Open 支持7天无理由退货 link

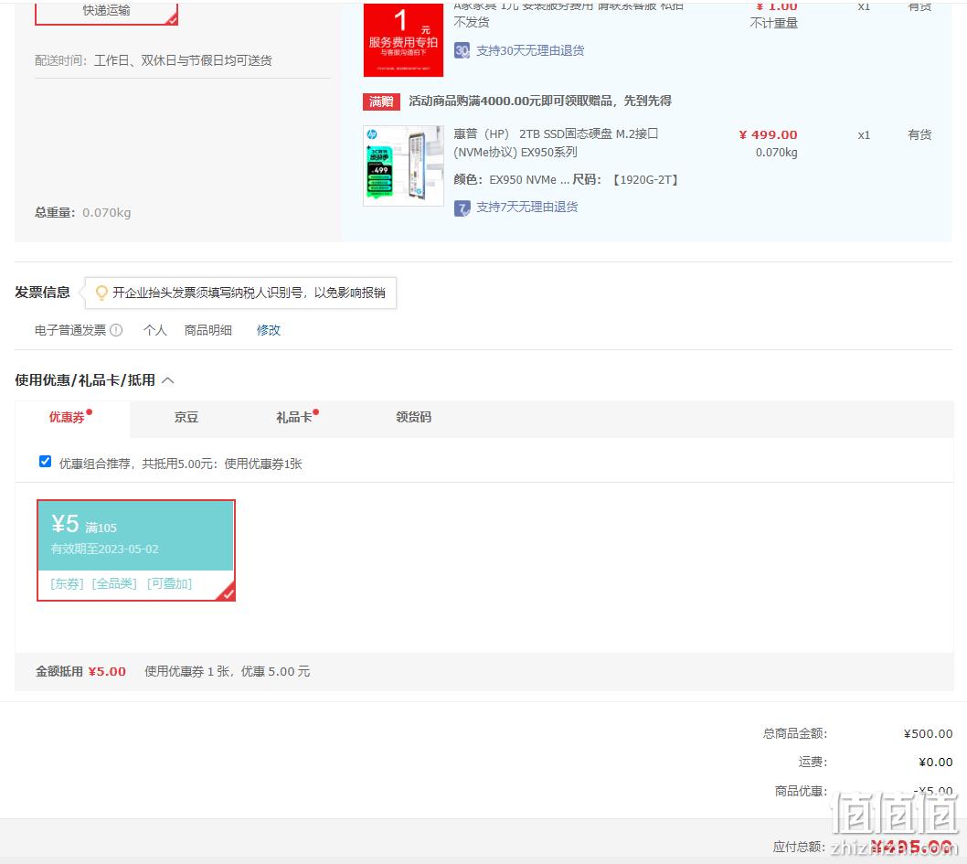[527, 208]
